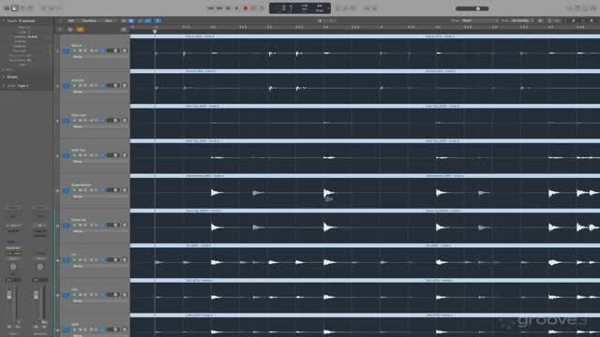Mute the Kick In track
The image size is (600, 337).
coord(81,51)
